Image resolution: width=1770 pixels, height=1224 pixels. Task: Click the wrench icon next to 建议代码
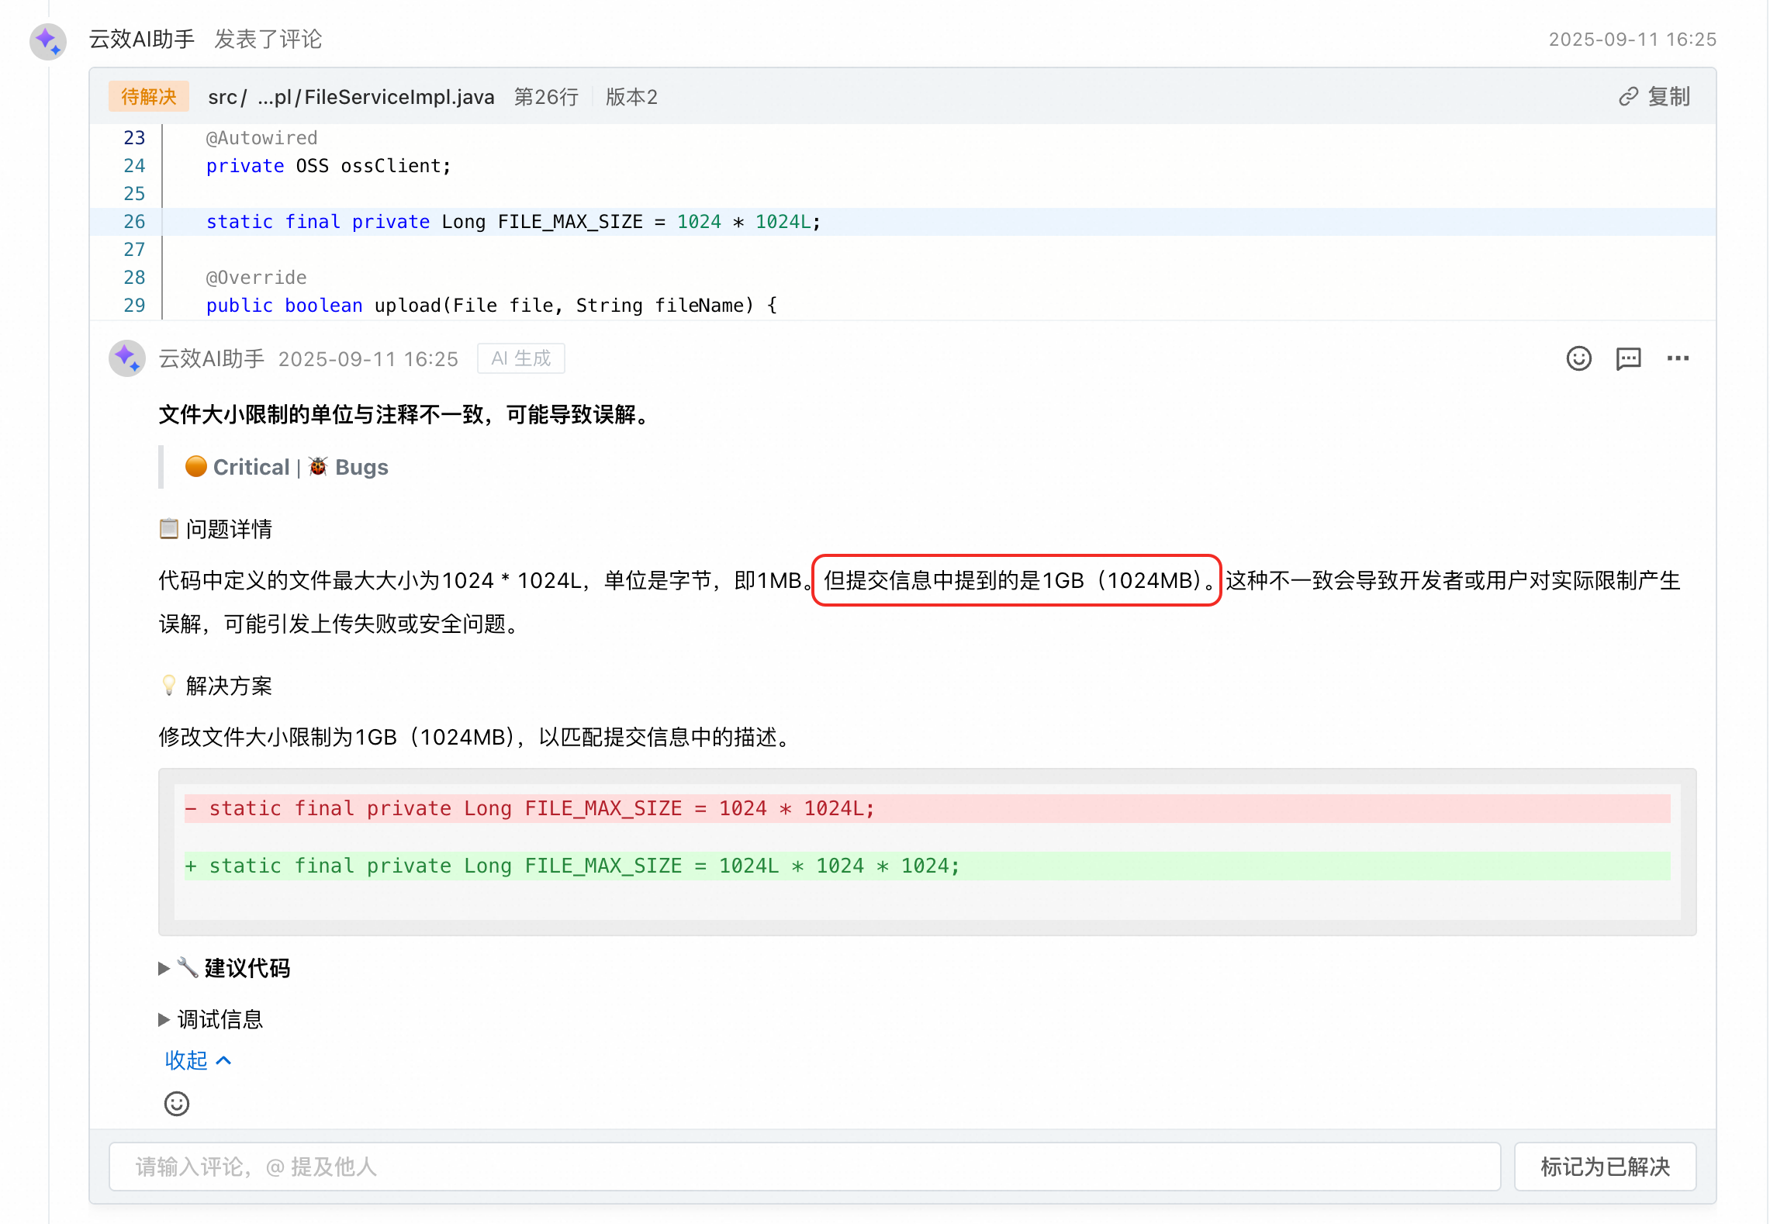tap(188, 967)
